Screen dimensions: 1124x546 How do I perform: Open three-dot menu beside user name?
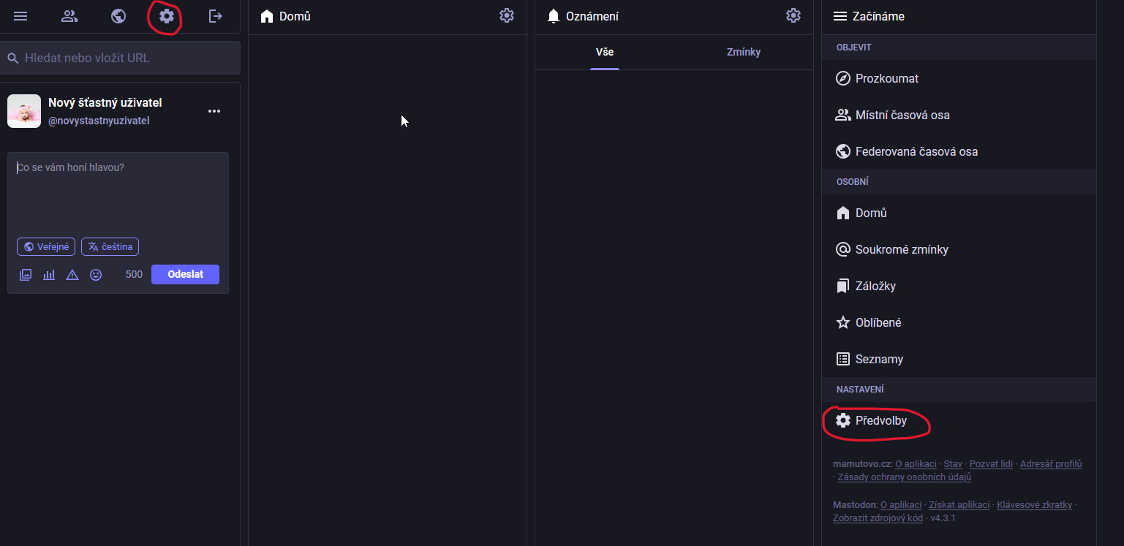pos(214,111)
